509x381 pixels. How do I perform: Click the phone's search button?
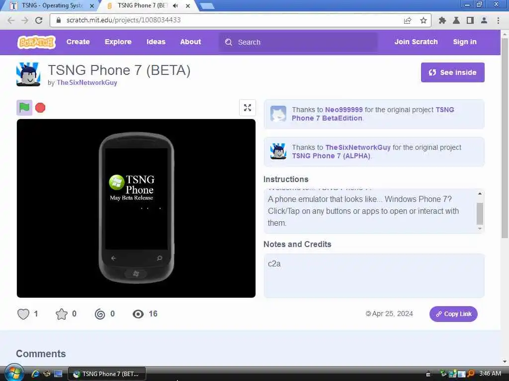[160, 258]
